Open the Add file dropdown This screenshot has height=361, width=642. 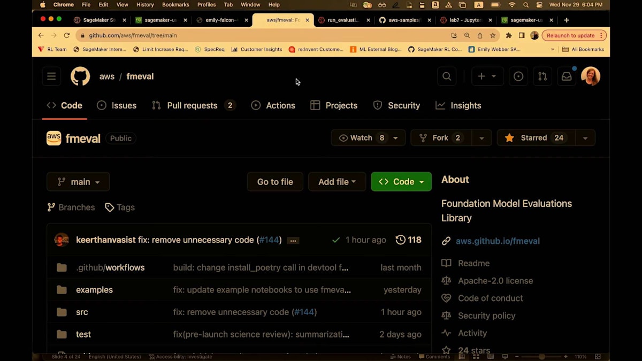[337, 182]
